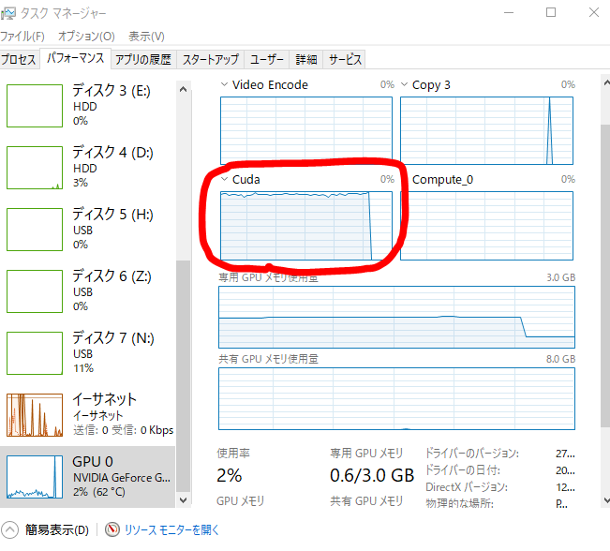Open リソース モニターを開く link
This screenshot has width=610, height=551.
[171, 530]
